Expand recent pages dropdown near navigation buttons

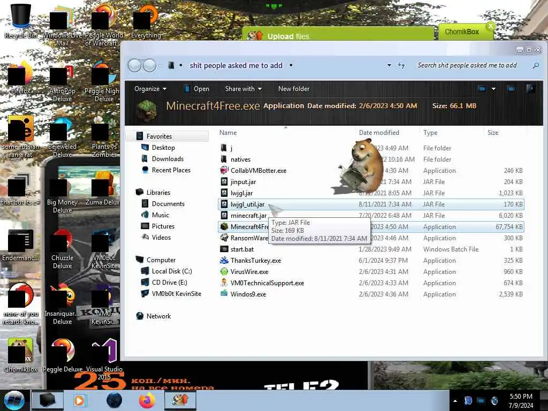coord(160,65)
